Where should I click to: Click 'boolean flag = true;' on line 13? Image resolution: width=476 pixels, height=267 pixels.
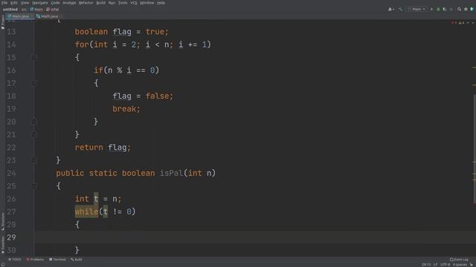(121, 32)
